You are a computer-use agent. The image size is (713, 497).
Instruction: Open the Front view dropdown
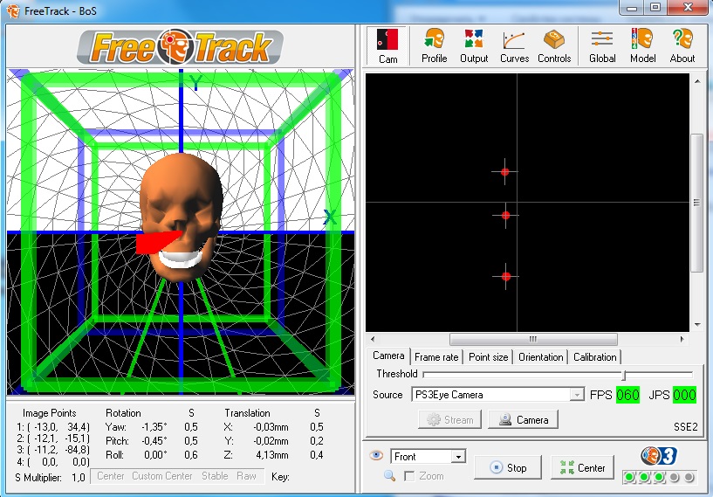[459, 457]
